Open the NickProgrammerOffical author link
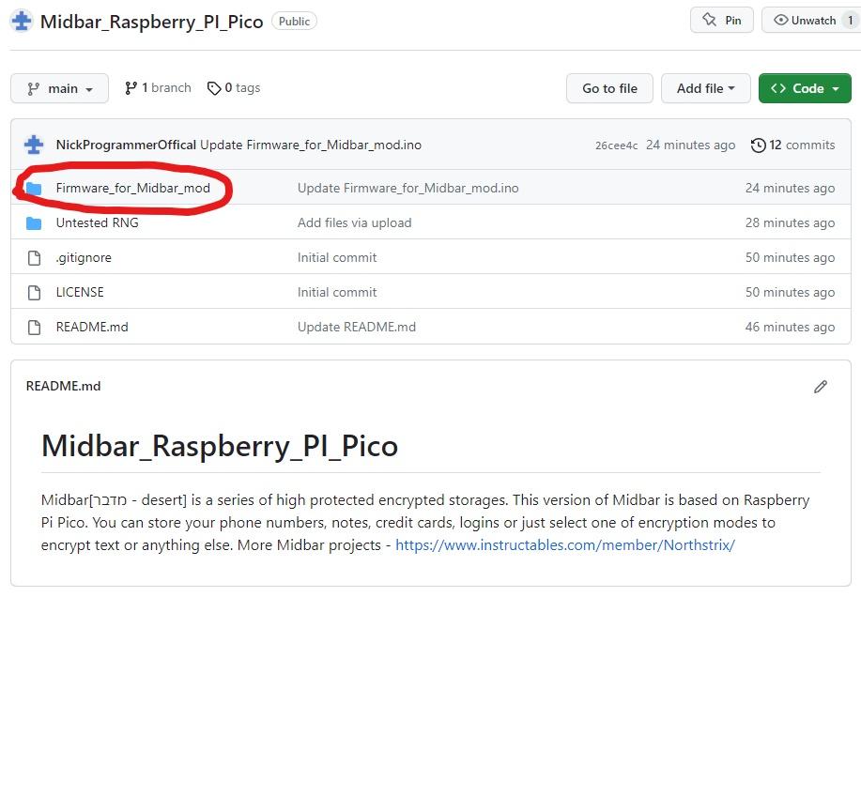 point(126,145)
